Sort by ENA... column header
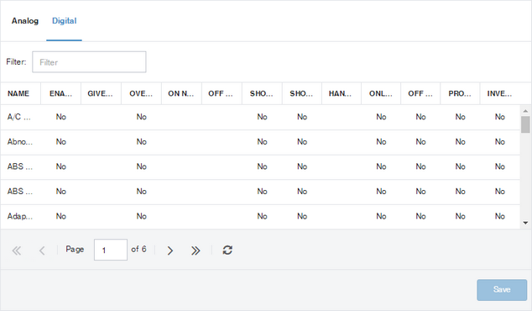This screenshot has height=311, width=532. click(x=60, y=93)
